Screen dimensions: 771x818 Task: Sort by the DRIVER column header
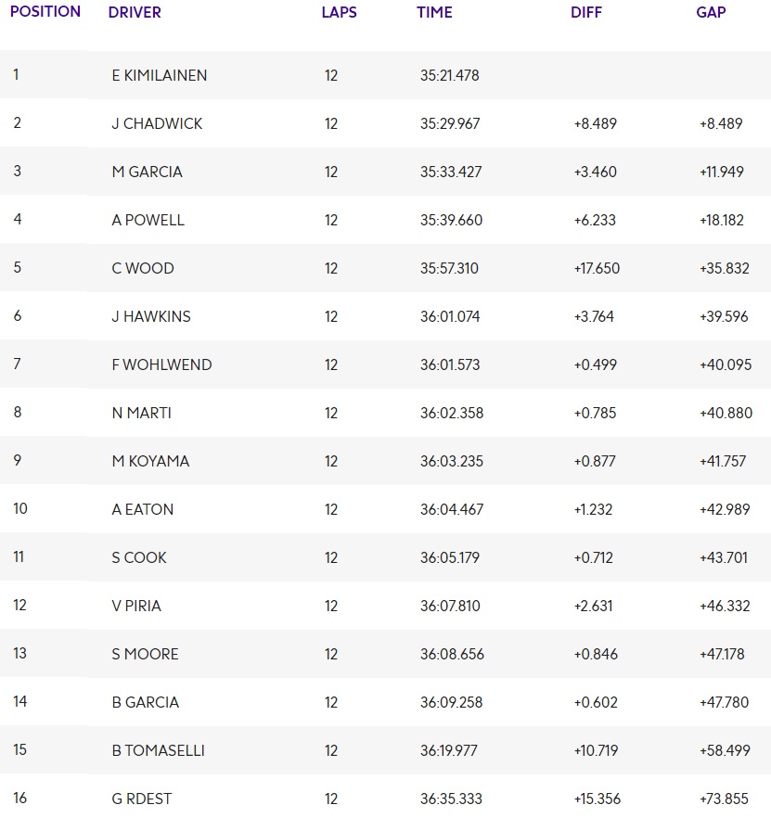[x=135, y=13]
